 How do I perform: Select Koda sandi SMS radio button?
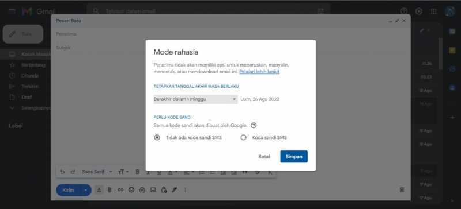pos(243,137)
